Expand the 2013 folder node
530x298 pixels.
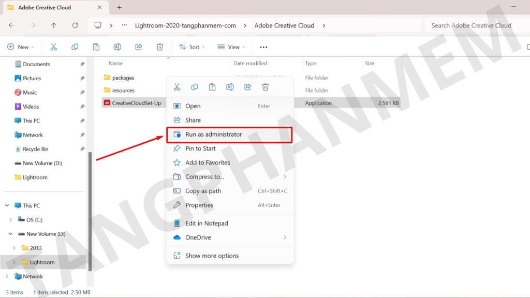point(14,248)
